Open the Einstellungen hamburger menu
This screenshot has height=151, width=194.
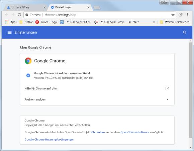click(9, 32)
